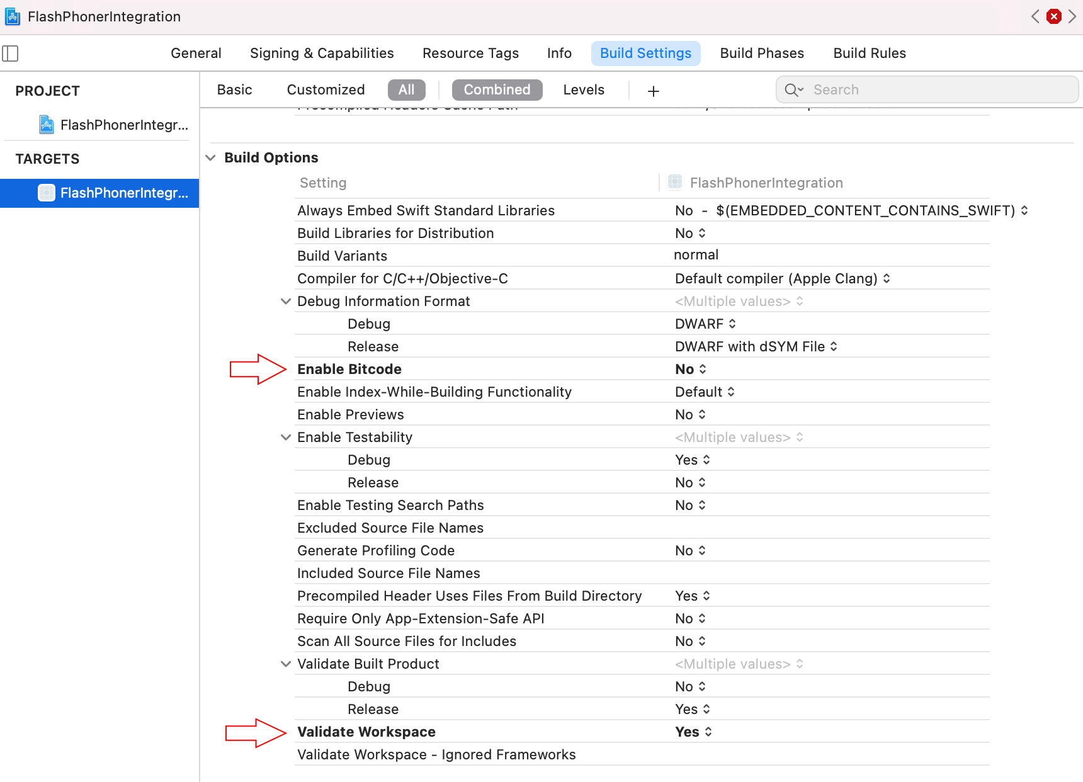Open Build Libraries for Distribution value popup
1083x782 pixels.
pyautogui.click(x=690, y=234)
